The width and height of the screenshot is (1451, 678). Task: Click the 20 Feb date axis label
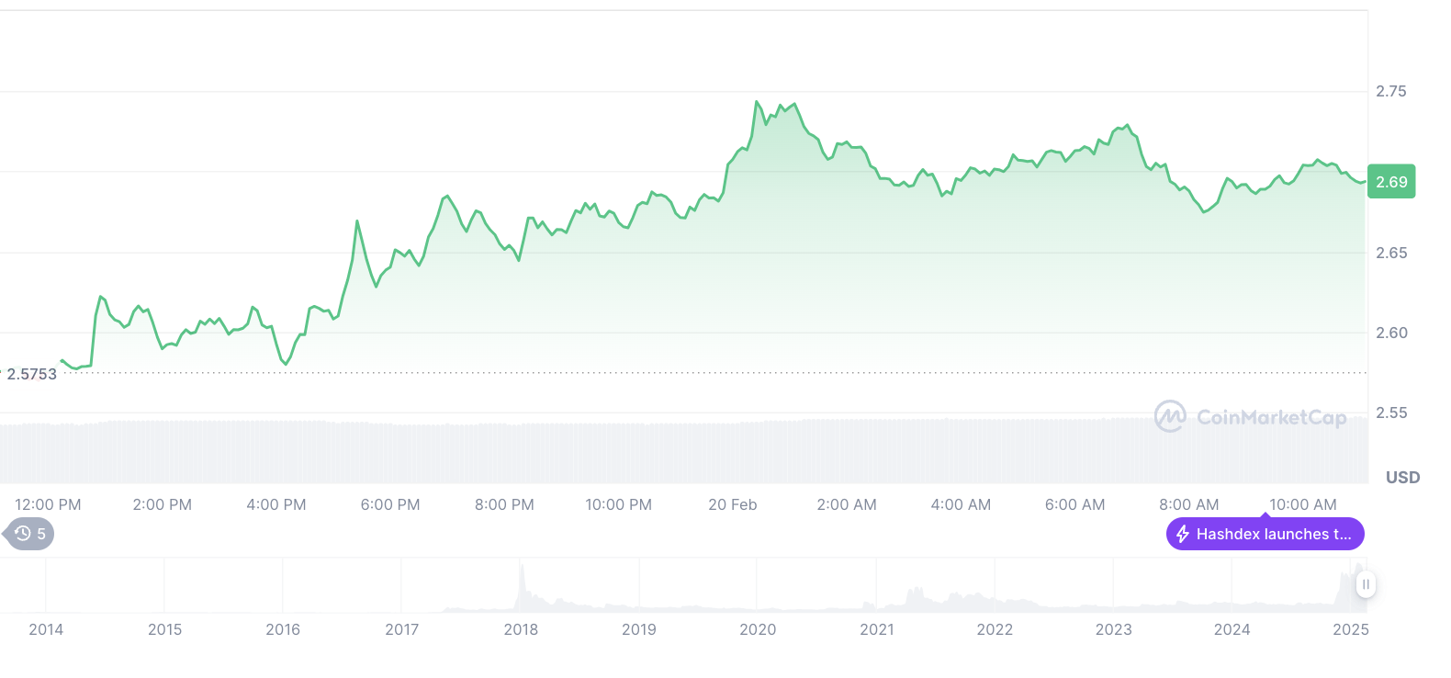tap(733, 504)
